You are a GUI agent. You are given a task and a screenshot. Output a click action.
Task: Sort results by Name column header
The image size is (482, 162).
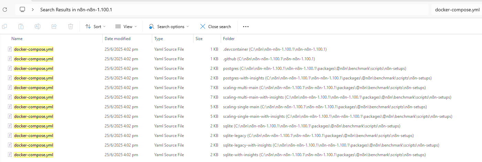[17, 39]
